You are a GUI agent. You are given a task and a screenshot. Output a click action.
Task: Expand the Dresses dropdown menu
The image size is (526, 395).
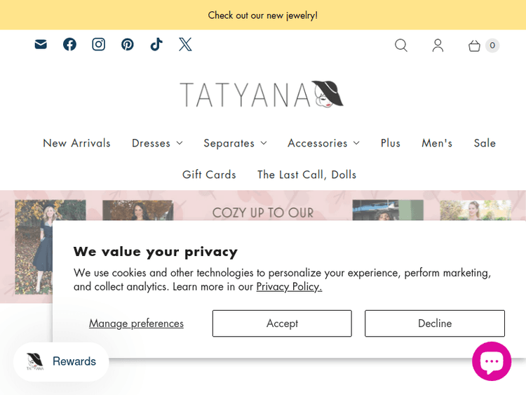(157, 143)
